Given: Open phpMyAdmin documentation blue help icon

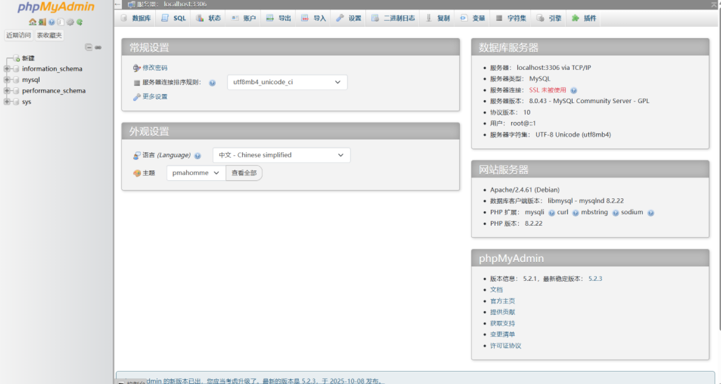Looking at the screenshot, I should tap(51, 22).
